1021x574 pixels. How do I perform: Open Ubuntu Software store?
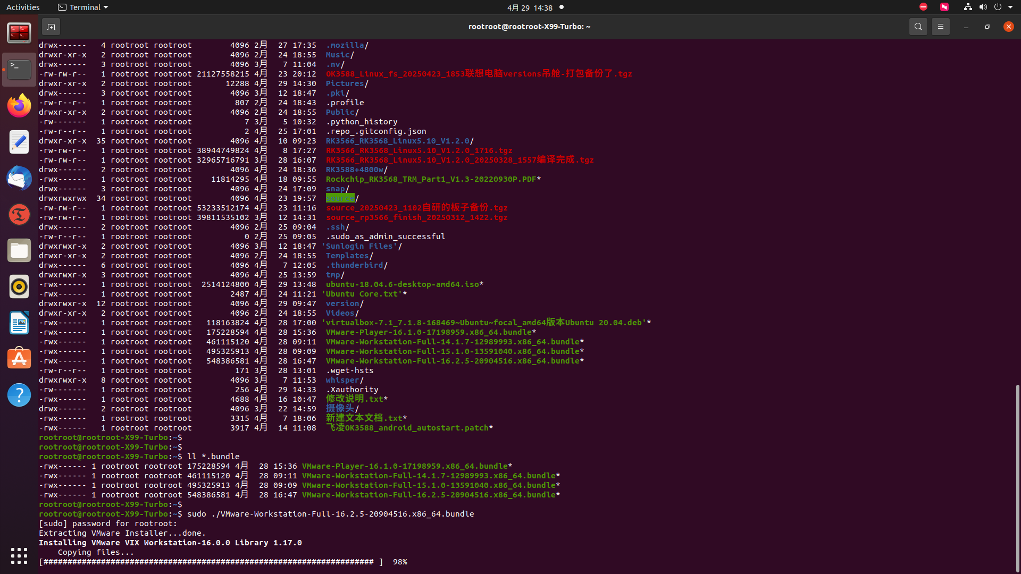19,359
